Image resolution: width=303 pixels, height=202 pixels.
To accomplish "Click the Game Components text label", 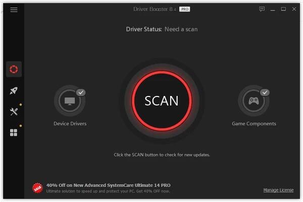I will 254,124.
